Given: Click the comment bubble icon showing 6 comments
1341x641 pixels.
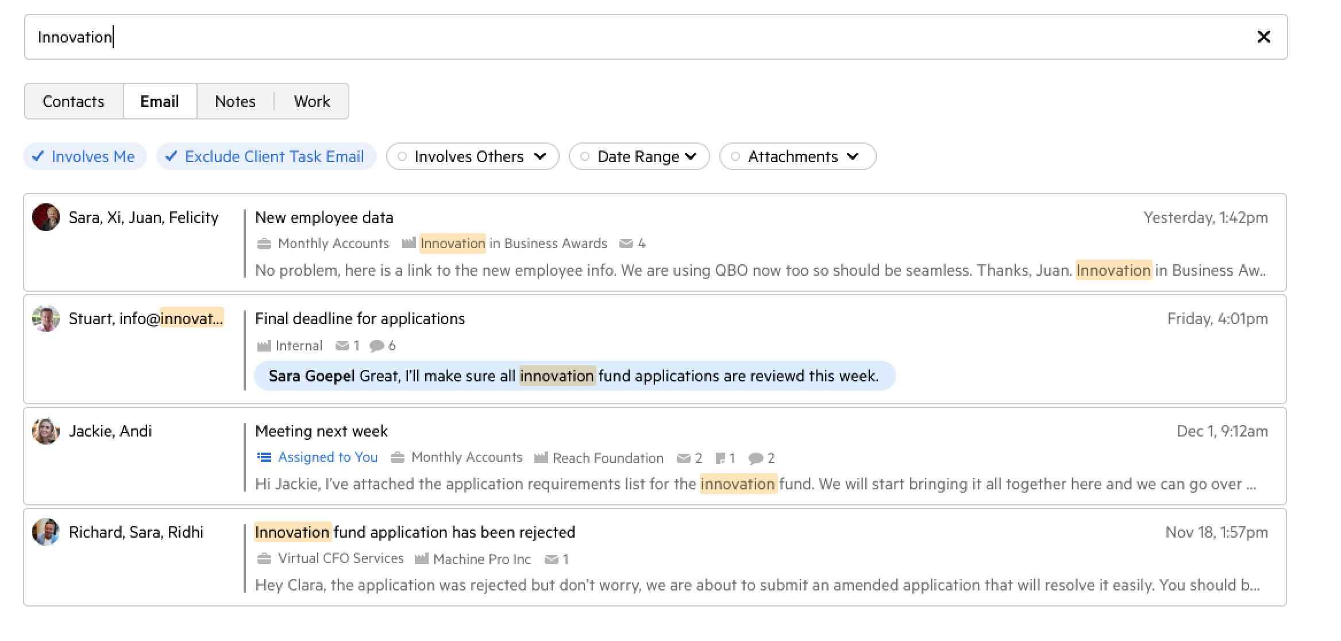Looking at the screenshot, I should 376,346.
